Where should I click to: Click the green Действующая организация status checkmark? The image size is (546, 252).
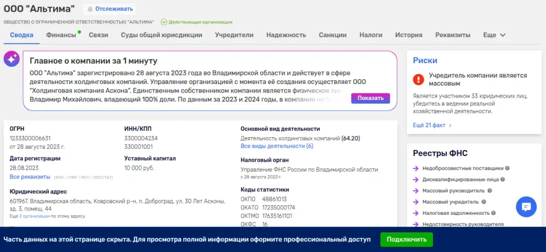point(164,22)
